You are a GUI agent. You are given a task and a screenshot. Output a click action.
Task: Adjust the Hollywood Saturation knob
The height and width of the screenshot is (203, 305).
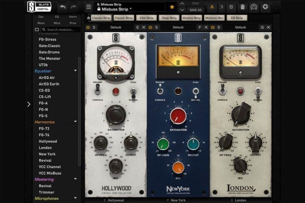click(x=116, y=115)
